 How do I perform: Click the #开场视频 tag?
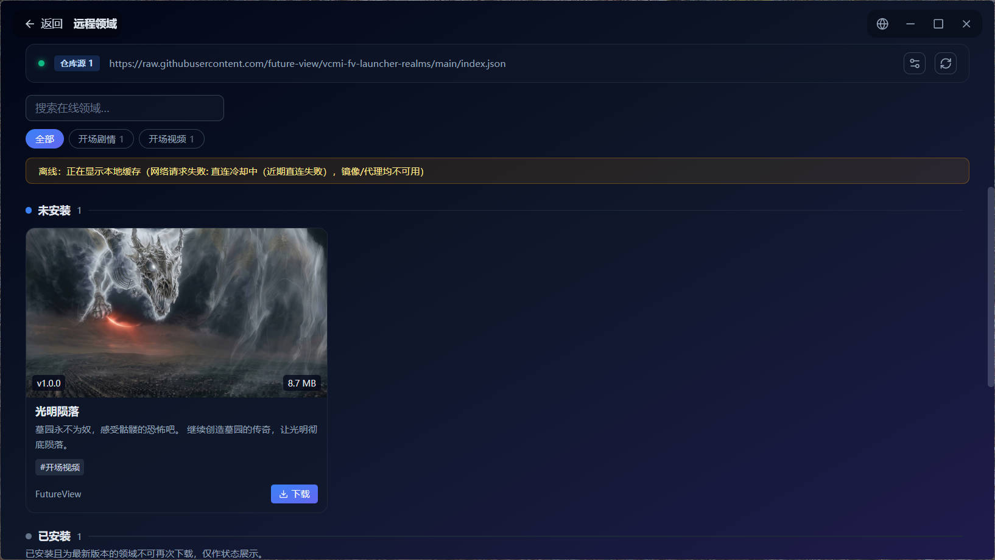click(x=60, y=467)
